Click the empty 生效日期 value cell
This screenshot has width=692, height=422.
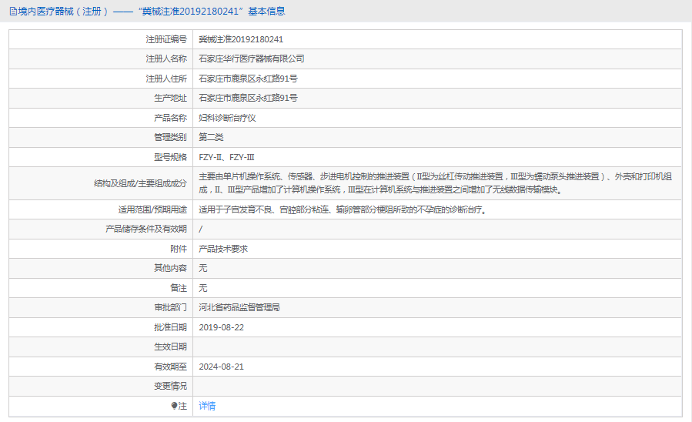tap(436, 347)
